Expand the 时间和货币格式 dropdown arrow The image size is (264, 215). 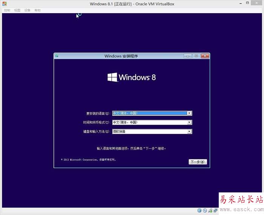[x=189, y=122]
